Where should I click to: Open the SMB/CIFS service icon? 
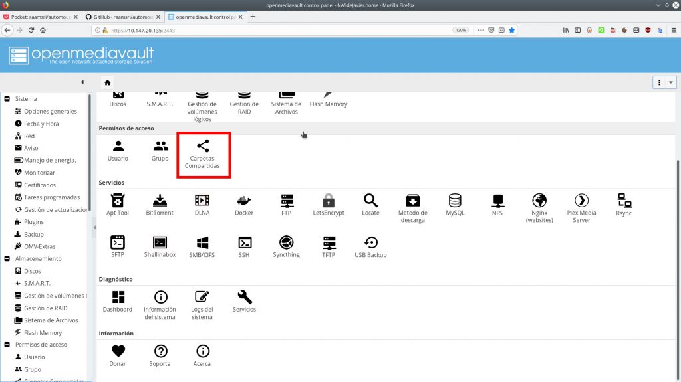click(x=202, y=246)
